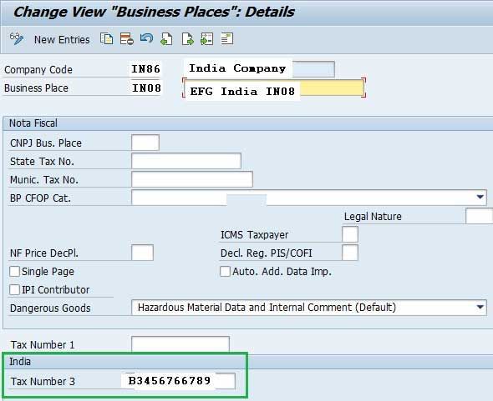Expand the Dangerous Goods dropdown arrow
This screenshot has height=401, width=493.
click(480, 307)
